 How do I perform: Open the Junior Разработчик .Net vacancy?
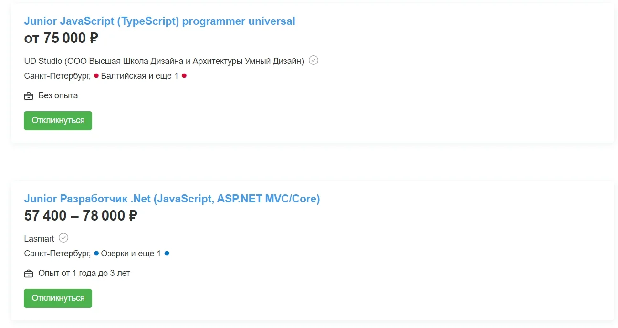coord(172,199)
